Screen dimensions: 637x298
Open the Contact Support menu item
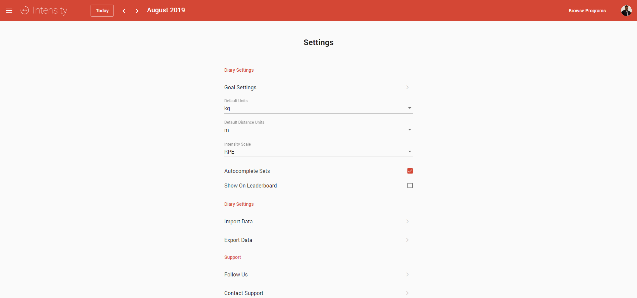pyautogui.click(x=244, y=293)
